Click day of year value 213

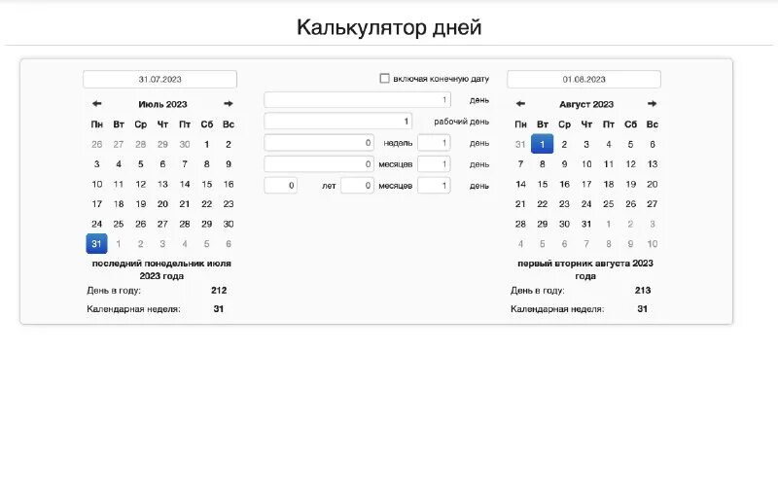643,290
